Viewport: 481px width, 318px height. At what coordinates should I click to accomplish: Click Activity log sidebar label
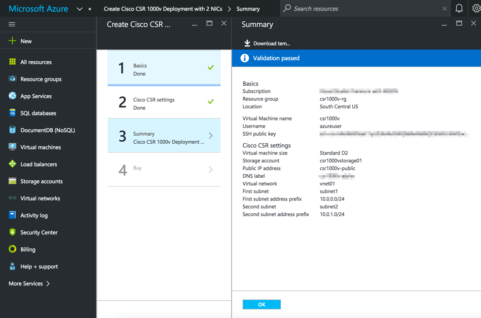34,215
